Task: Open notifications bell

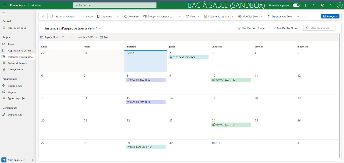Action: 314,5
